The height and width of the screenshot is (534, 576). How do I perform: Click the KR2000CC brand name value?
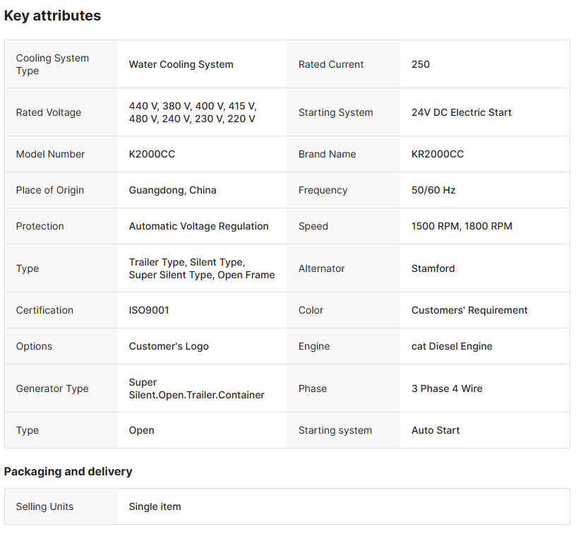pyautogui.click(x=438, y=154)
